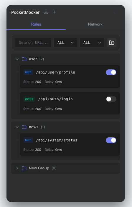The width and height of the screenshot is (132, 207).
Task: Open the first ALL filter dropdown
Action: 65,43
